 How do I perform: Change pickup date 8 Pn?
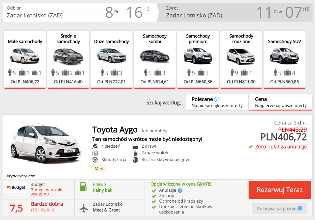pyautogui.click(x=112, y=12)
